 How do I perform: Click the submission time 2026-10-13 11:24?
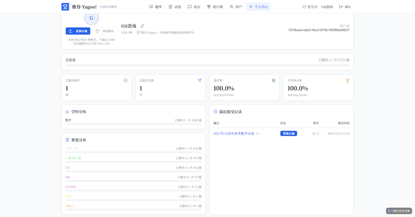[x=339, y=134]
